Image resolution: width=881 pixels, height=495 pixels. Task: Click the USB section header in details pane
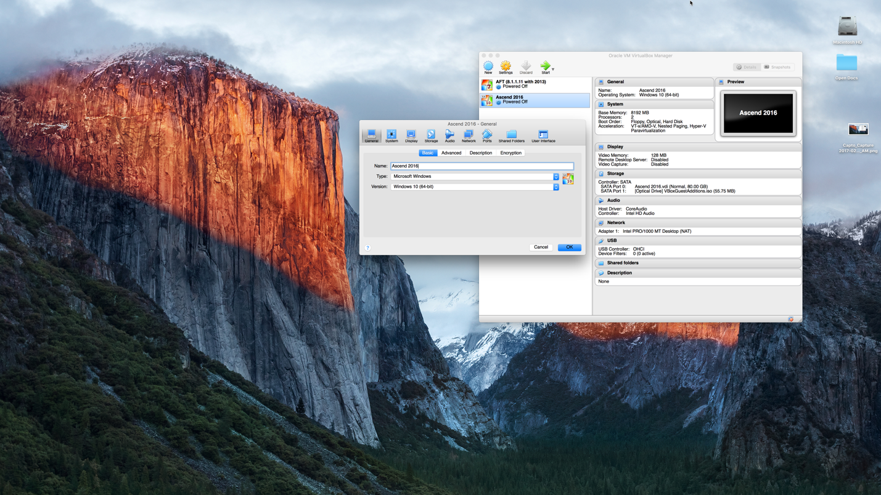click(698, 240)
